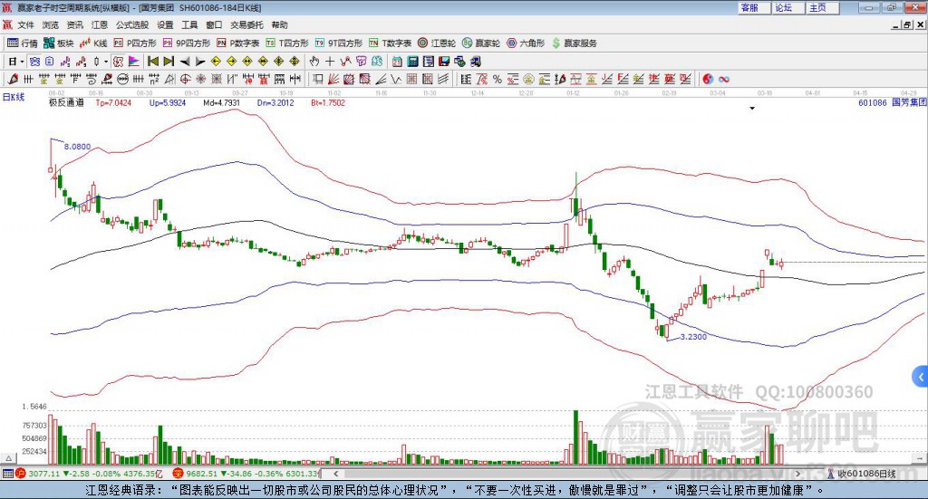Select the red pencil drawing tool
This screenshot has height=499, width=928.
coord(13,79)
